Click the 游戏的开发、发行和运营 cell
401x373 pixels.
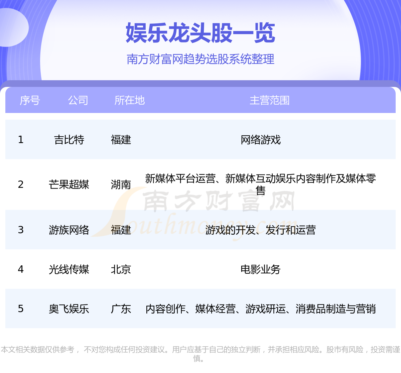point(261,230)
